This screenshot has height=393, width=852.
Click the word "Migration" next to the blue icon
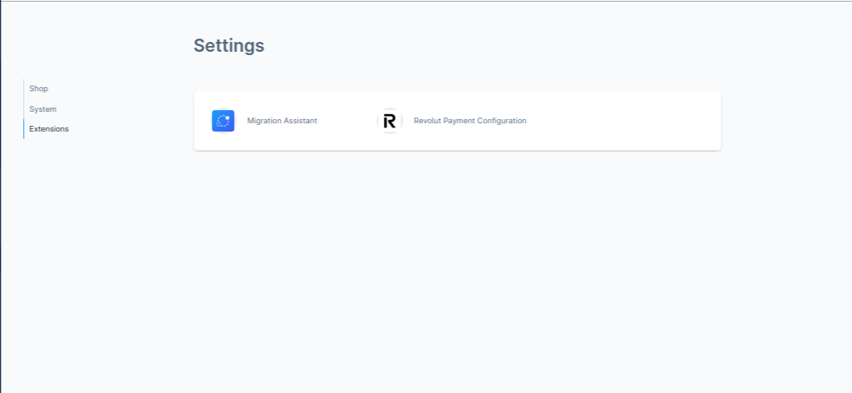tap(264, 121)
